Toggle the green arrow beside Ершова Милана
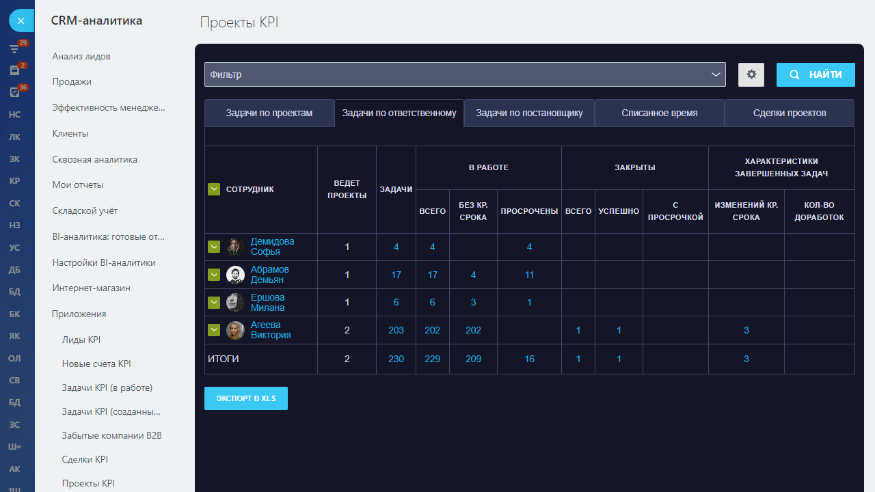 pyautogui.click(x=214, y=303)
